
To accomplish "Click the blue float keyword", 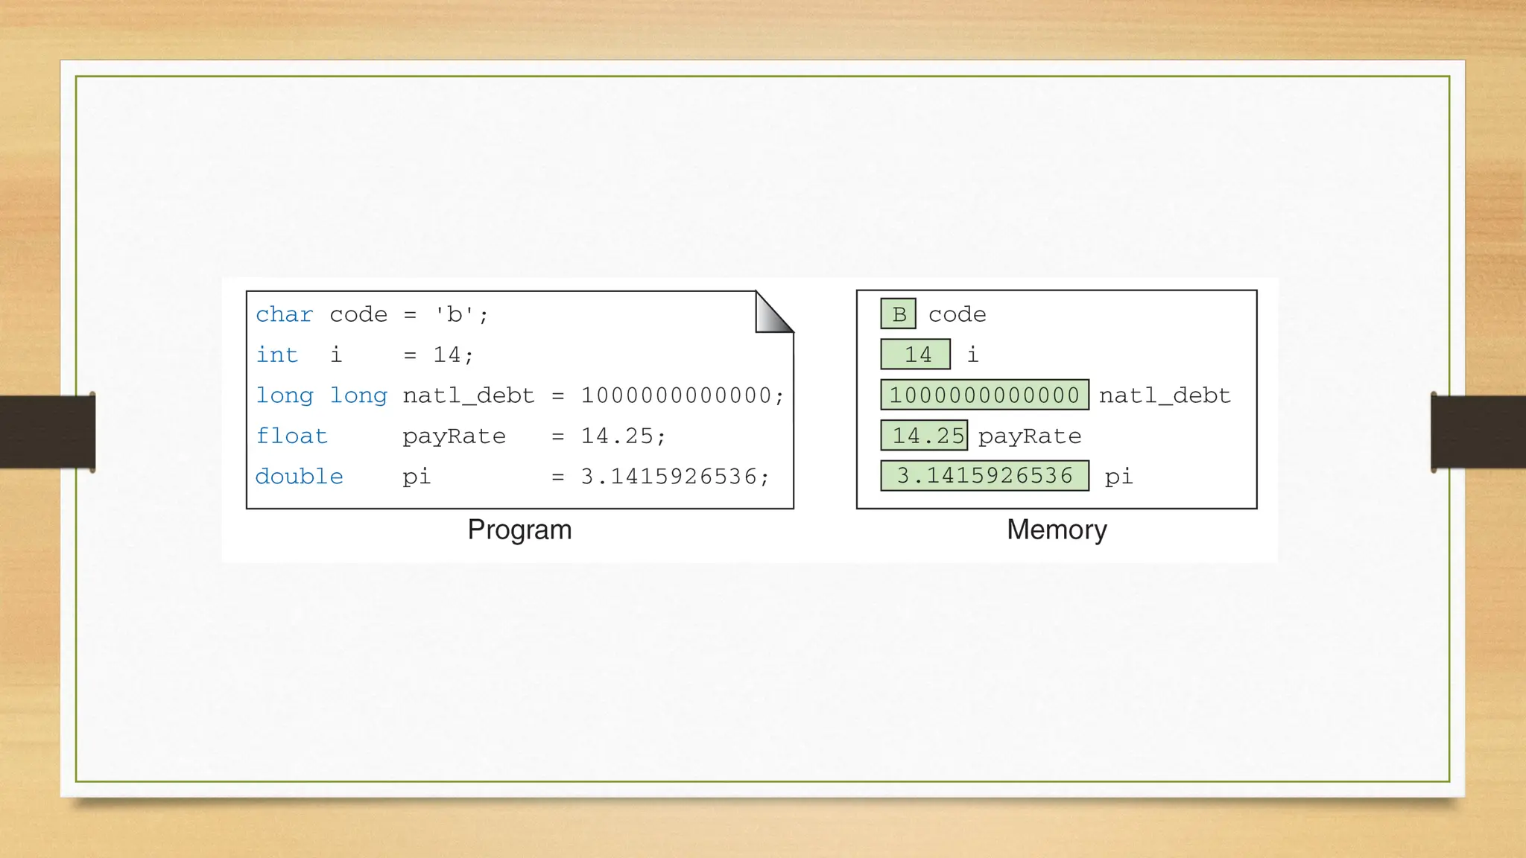I will 291,436.
